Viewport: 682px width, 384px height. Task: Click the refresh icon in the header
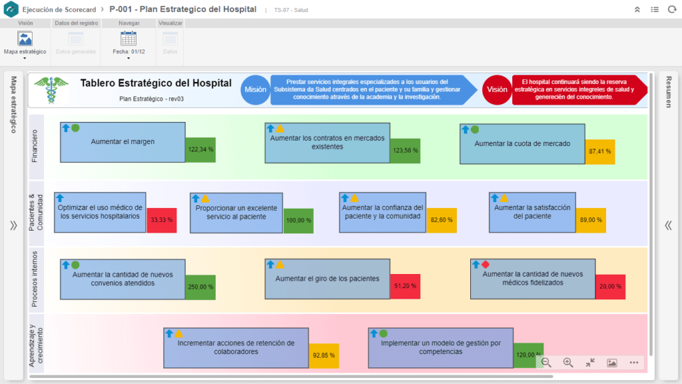[671, 9]
